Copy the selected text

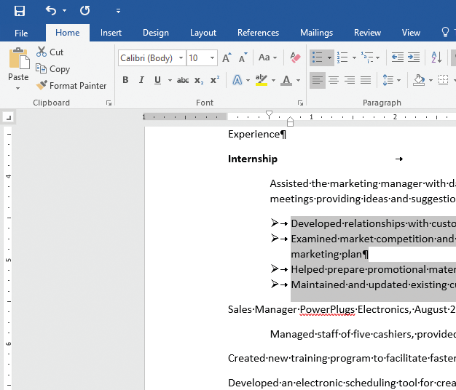pos(52,69)
